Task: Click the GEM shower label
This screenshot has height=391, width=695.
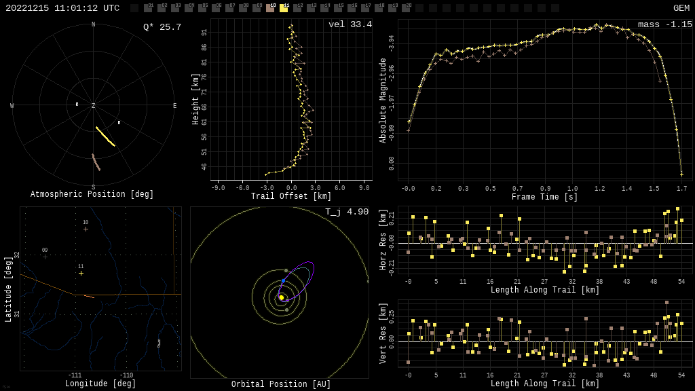Action: pyautogui.click(x=681, y=8)
